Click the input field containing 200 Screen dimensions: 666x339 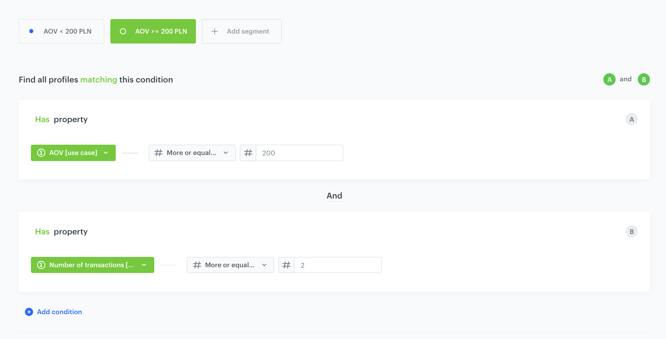299,153
